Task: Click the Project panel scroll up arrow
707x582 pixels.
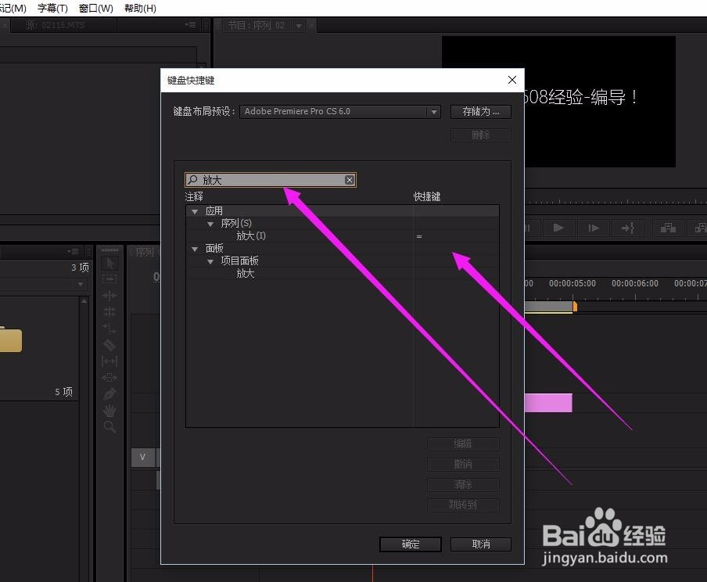Action: tap(84, 300)
